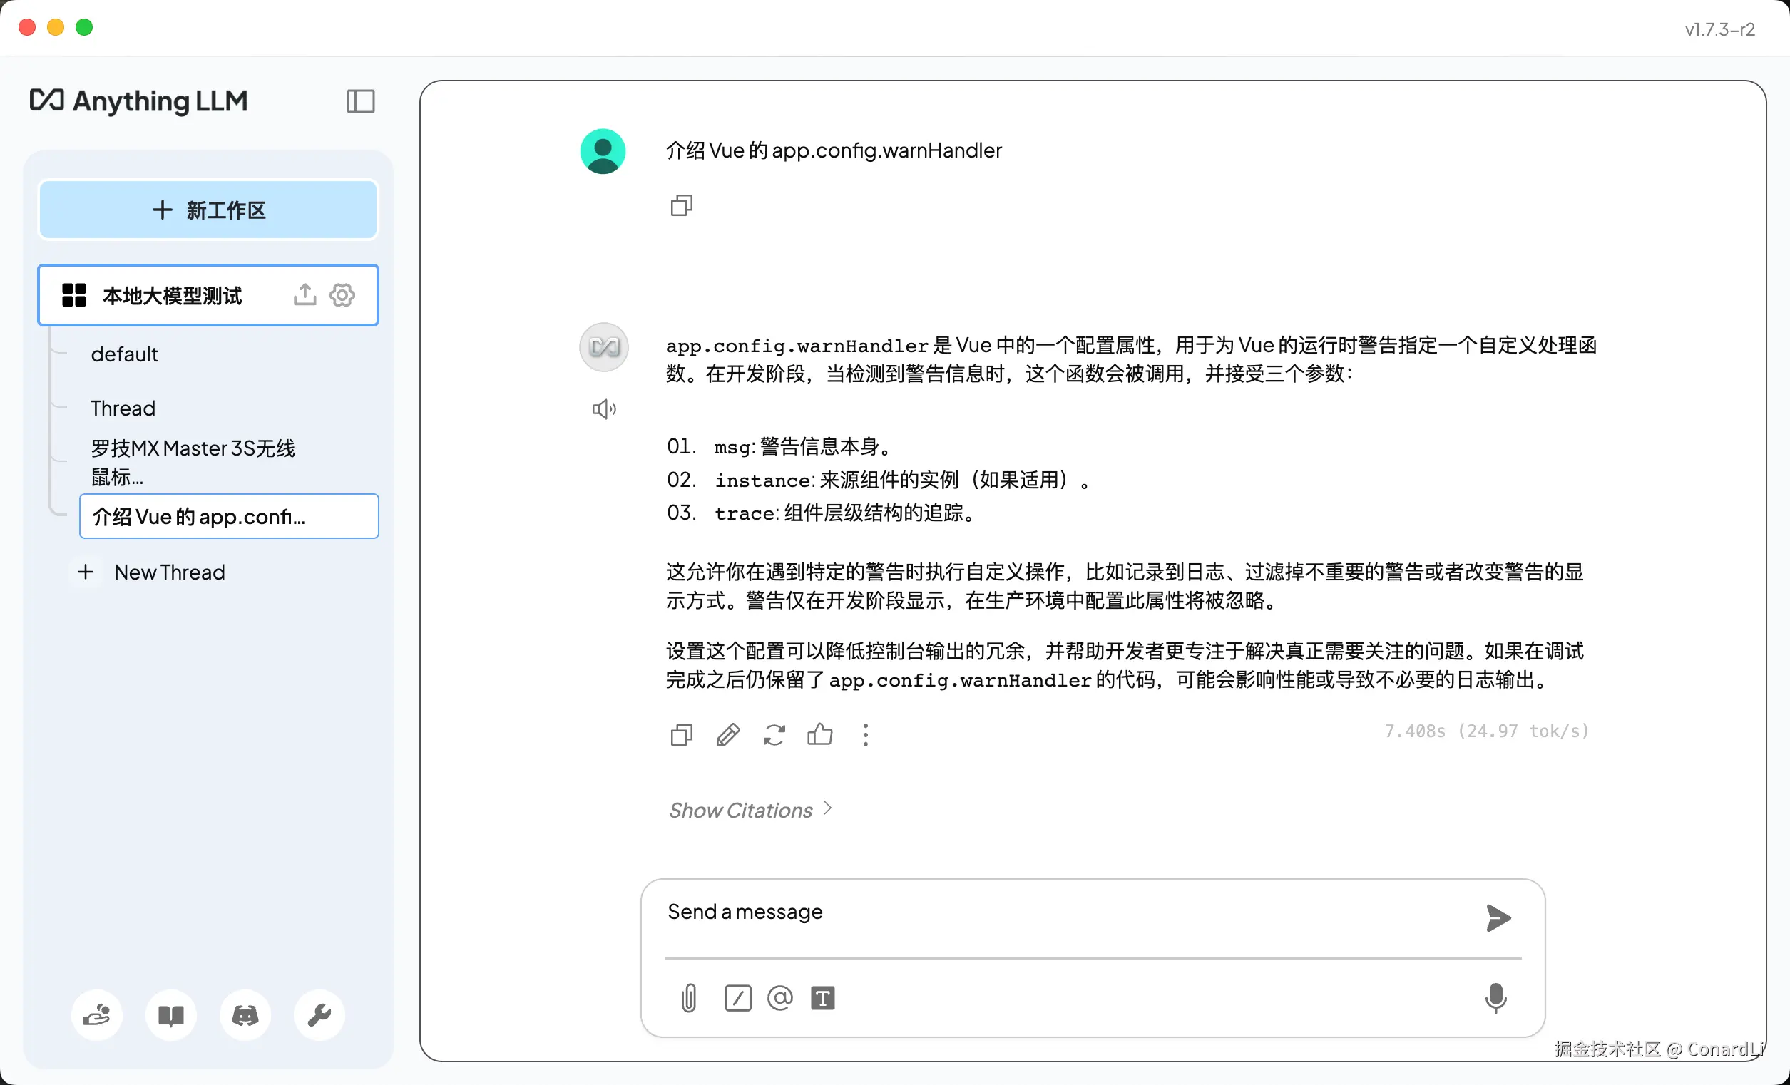Image resolution: width=1790 pixels, height=1085 pixels.
Task: Toggle the sidebar with the panel icon
Action: pos(360,101)
